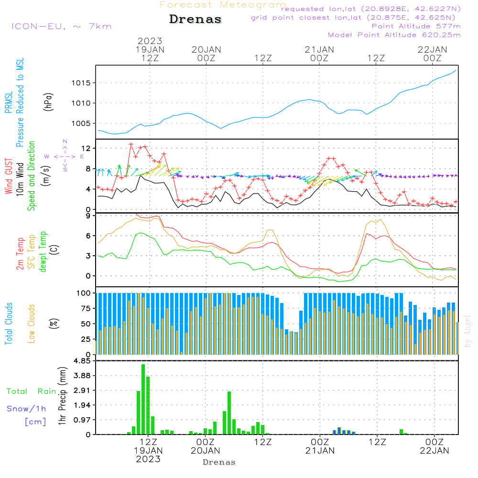Viewport: 478px width, 478px height.
Task: Click the 'N' on the compass rose
Action: pos(65,141)
